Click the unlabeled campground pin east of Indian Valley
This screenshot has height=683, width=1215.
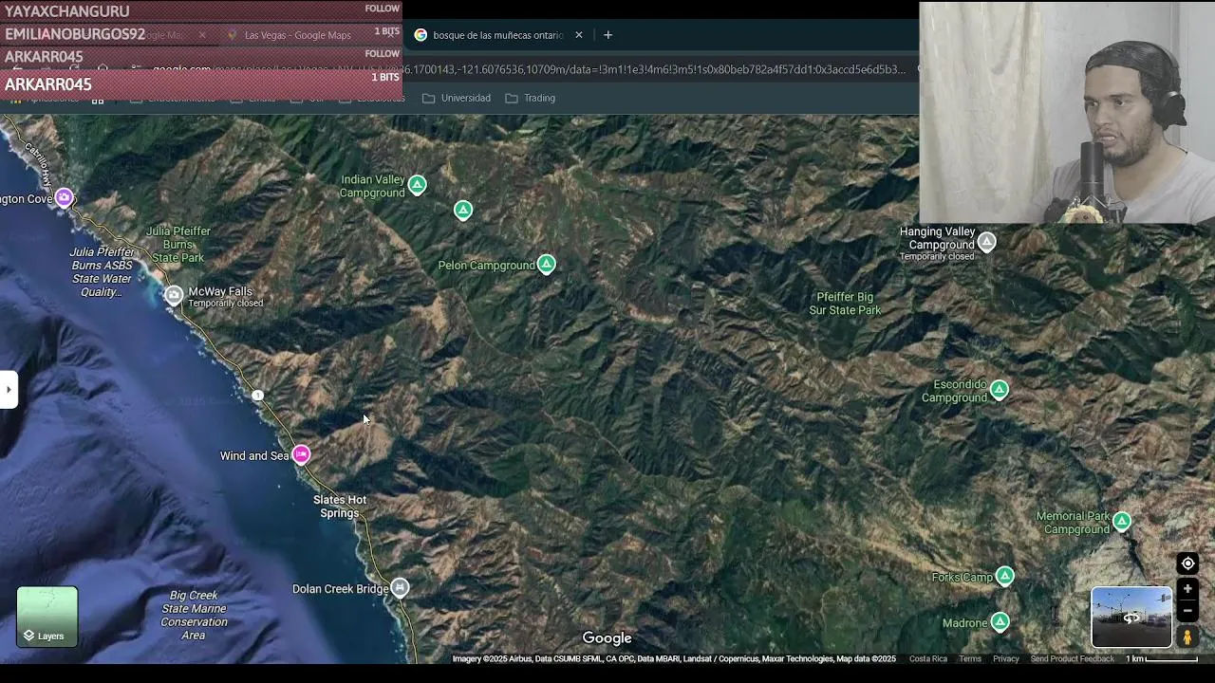click(x=463, y=210)
